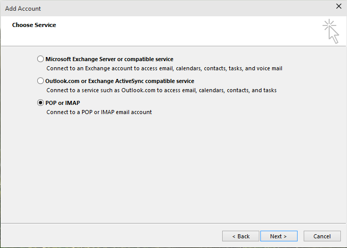347x248 pixels.
Task: Cancel the account setup wizard
Action: click(x=322, y=236)
